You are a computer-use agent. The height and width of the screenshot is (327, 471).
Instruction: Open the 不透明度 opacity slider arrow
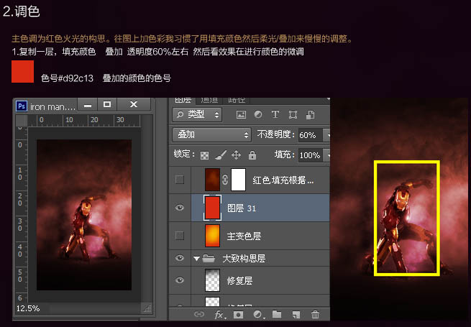pos(326,135)
